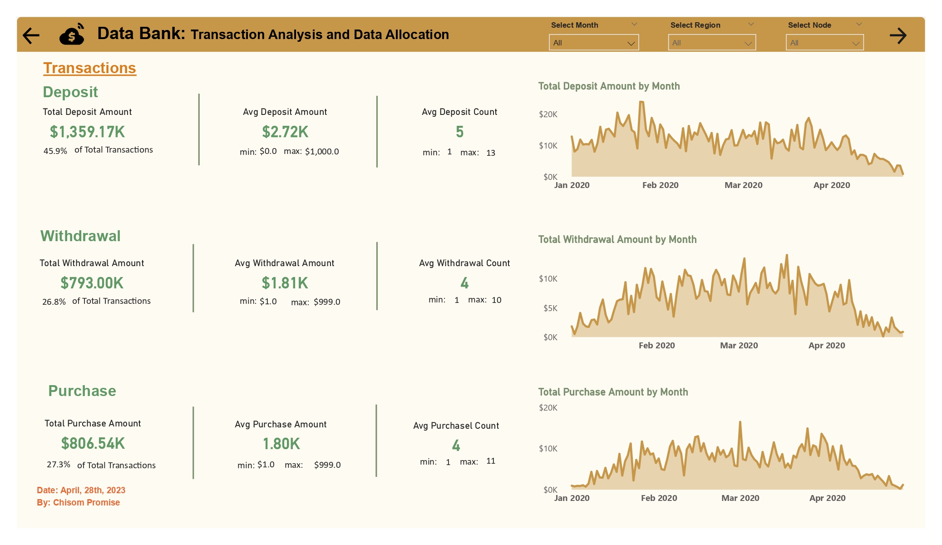942x545 pixels.
Task: Click the Transactions underlined heading link
Action: tap(89, 68)
